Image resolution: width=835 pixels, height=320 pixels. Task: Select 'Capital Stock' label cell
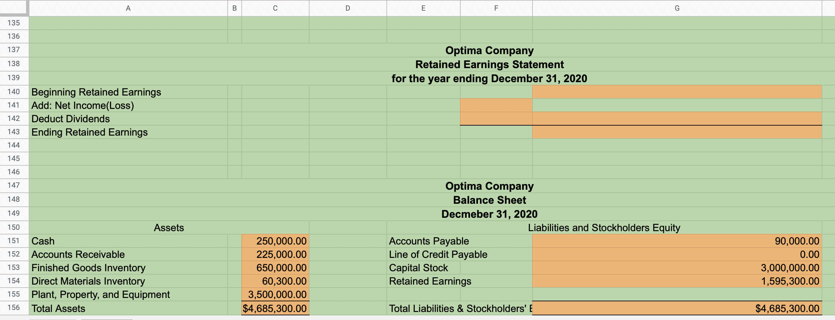pyautogui.click(x=424, y=268)
